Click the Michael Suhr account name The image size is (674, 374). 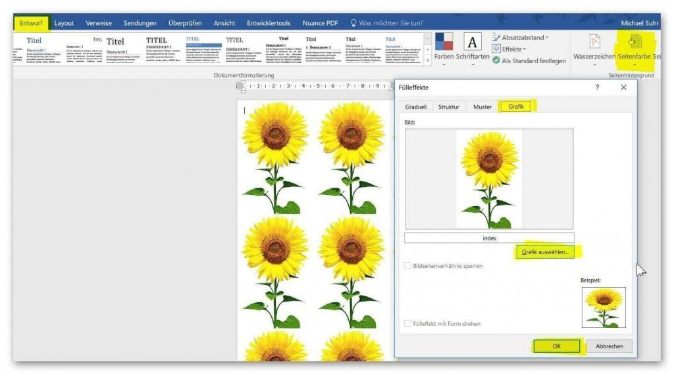(640, 23)
